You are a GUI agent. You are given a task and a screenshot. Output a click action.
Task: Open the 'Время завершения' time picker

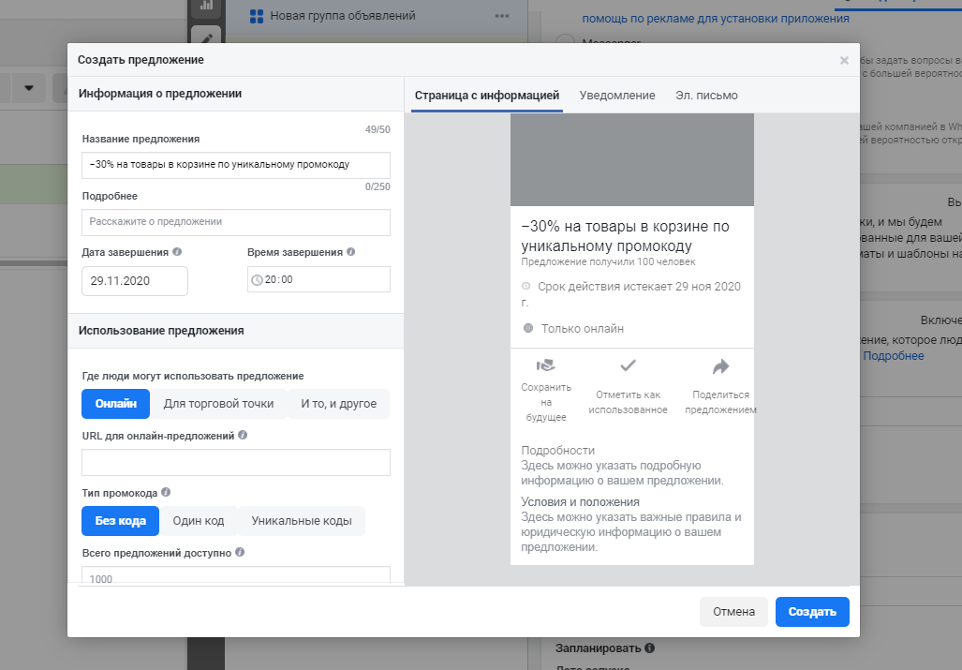pyautogui.click(x=319, y=279)
